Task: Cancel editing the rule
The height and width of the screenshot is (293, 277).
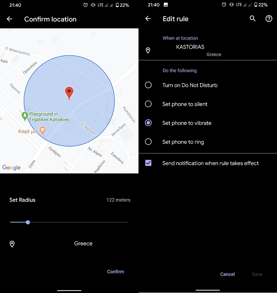Action: (x=227, y=274)
